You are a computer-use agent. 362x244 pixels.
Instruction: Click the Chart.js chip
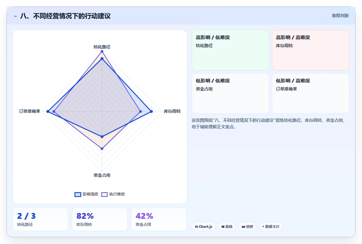tap(204, 227)
